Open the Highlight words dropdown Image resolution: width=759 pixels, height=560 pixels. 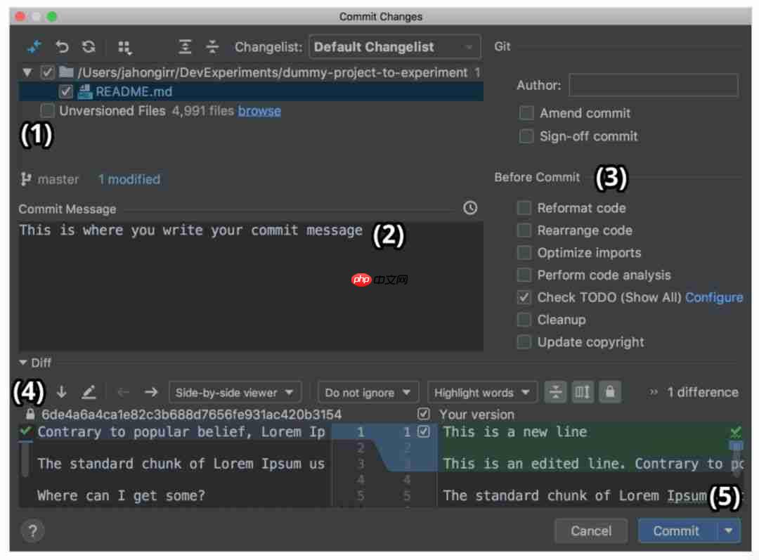(x=482, y=392)
